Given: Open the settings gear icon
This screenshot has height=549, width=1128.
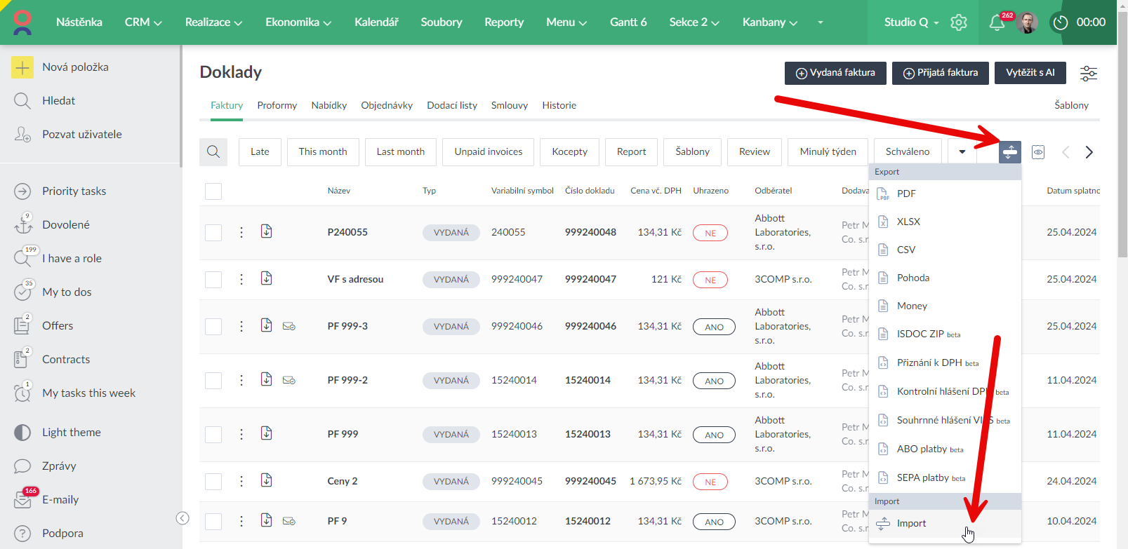Looking at the screenshot, I should click(959, 22).
